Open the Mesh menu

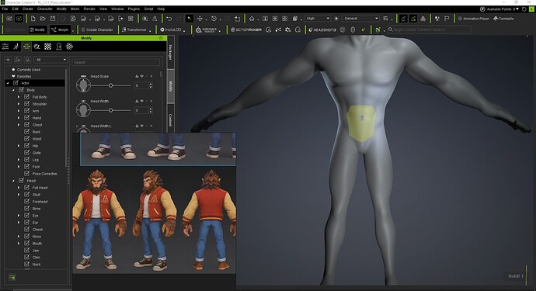coord(75,9)
